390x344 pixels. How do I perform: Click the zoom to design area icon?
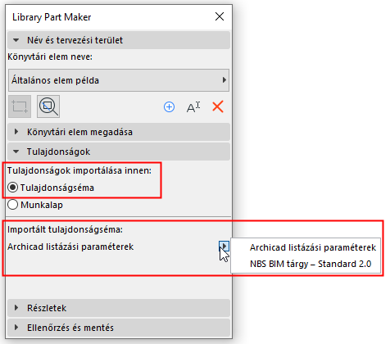coord(48,106)
